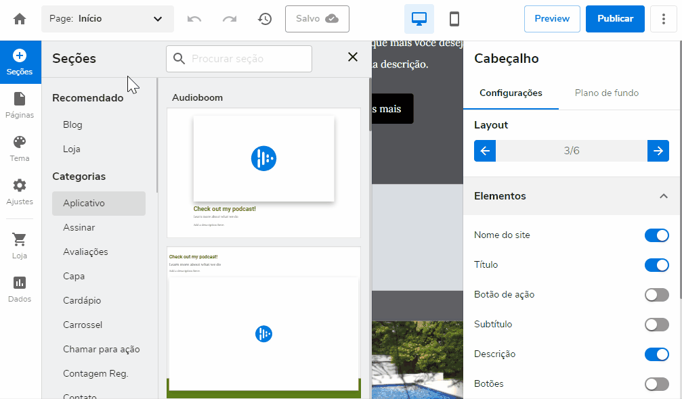The image size is (682, 399).
Task: Switch to desktop view
Action: (419, 19)
